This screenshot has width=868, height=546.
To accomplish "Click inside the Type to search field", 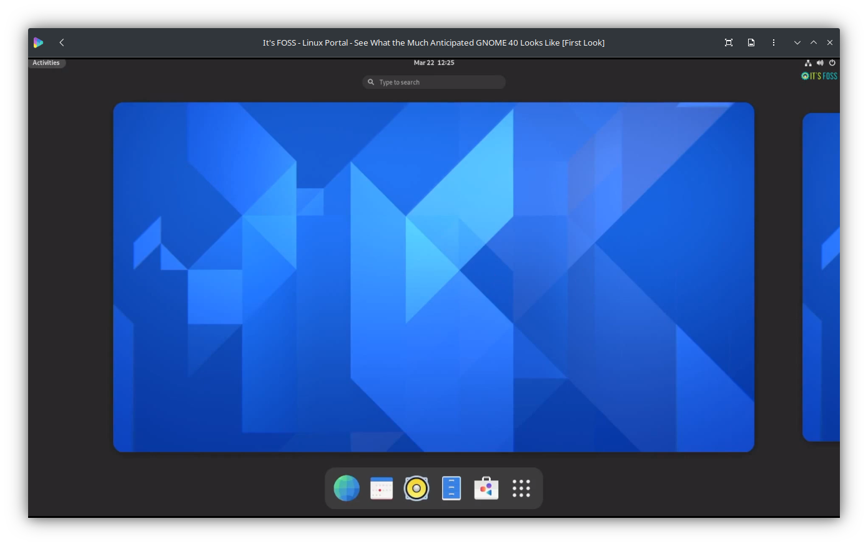I will (x=434, y=82).
